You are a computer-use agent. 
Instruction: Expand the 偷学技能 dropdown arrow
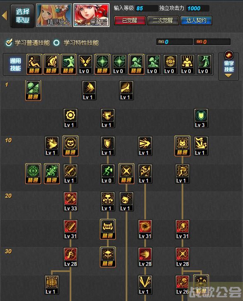click(228, 75)
